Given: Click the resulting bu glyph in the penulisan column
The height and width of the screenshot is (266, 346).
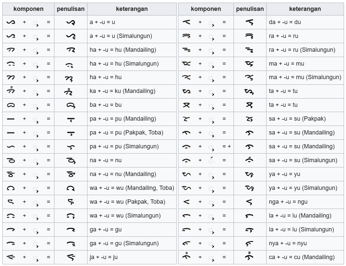Looking at the screenshot, I should click(70, 105).
